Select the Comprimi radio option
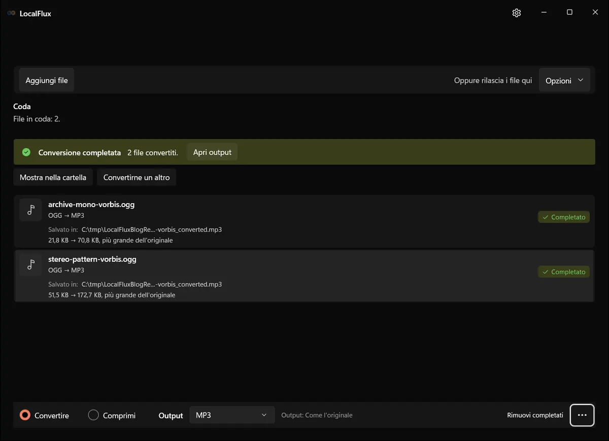 pyautogui.click(x=112, y=415)
